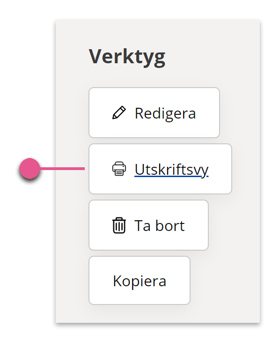Delete the item via the trash icon

point(119,225)
